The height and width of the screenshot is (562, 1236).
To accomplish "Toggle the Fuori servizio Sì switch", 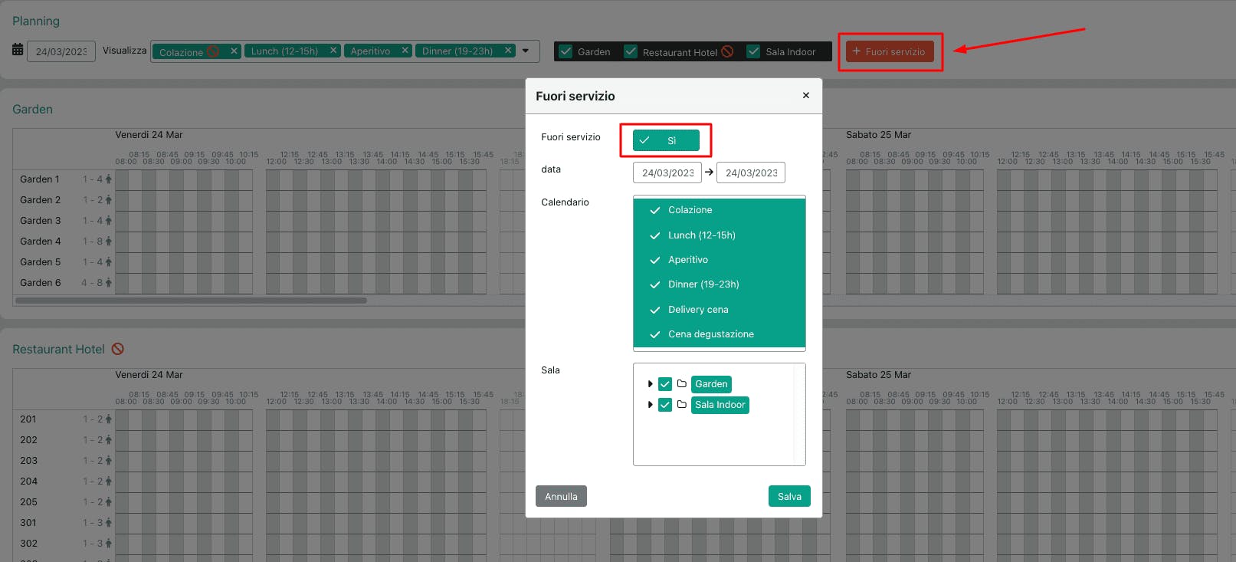I will [x=666, y=140].
